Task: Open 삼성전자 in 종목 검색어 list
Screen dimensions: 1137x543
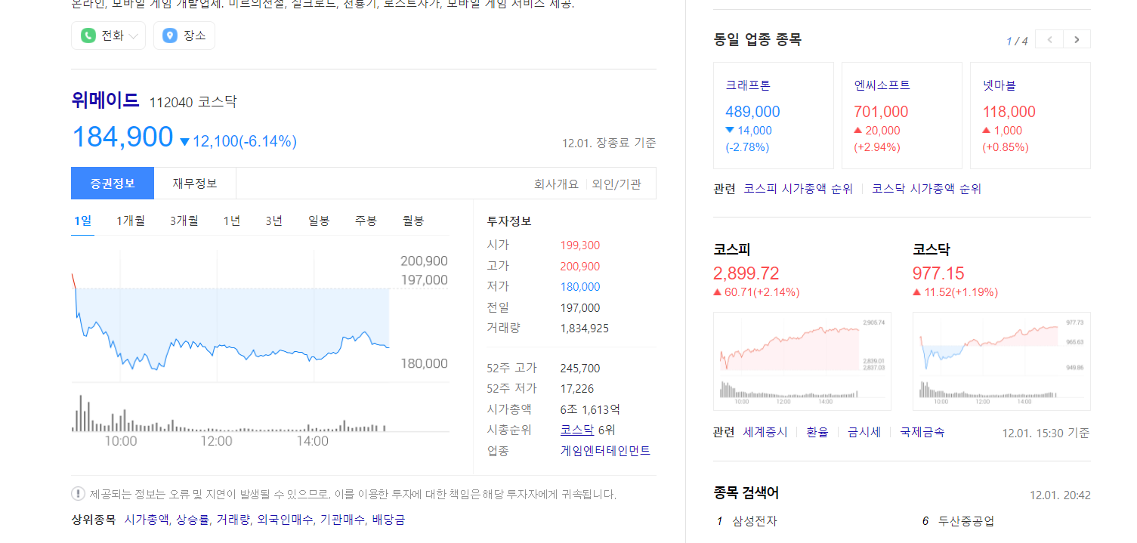Action: [x=755, y=521]
